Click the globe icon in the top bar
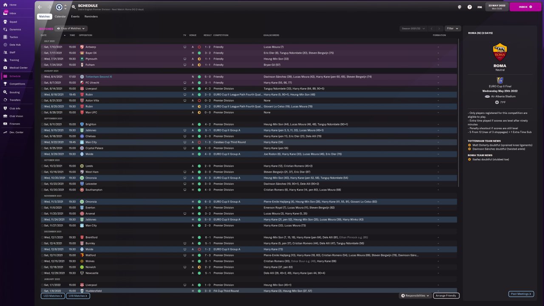Image resolution: width=544 pixels, height=306 pixels. 460,7
